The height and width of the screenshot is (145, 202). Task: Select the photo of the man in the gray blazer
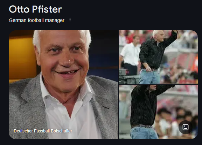click(63, 85)
